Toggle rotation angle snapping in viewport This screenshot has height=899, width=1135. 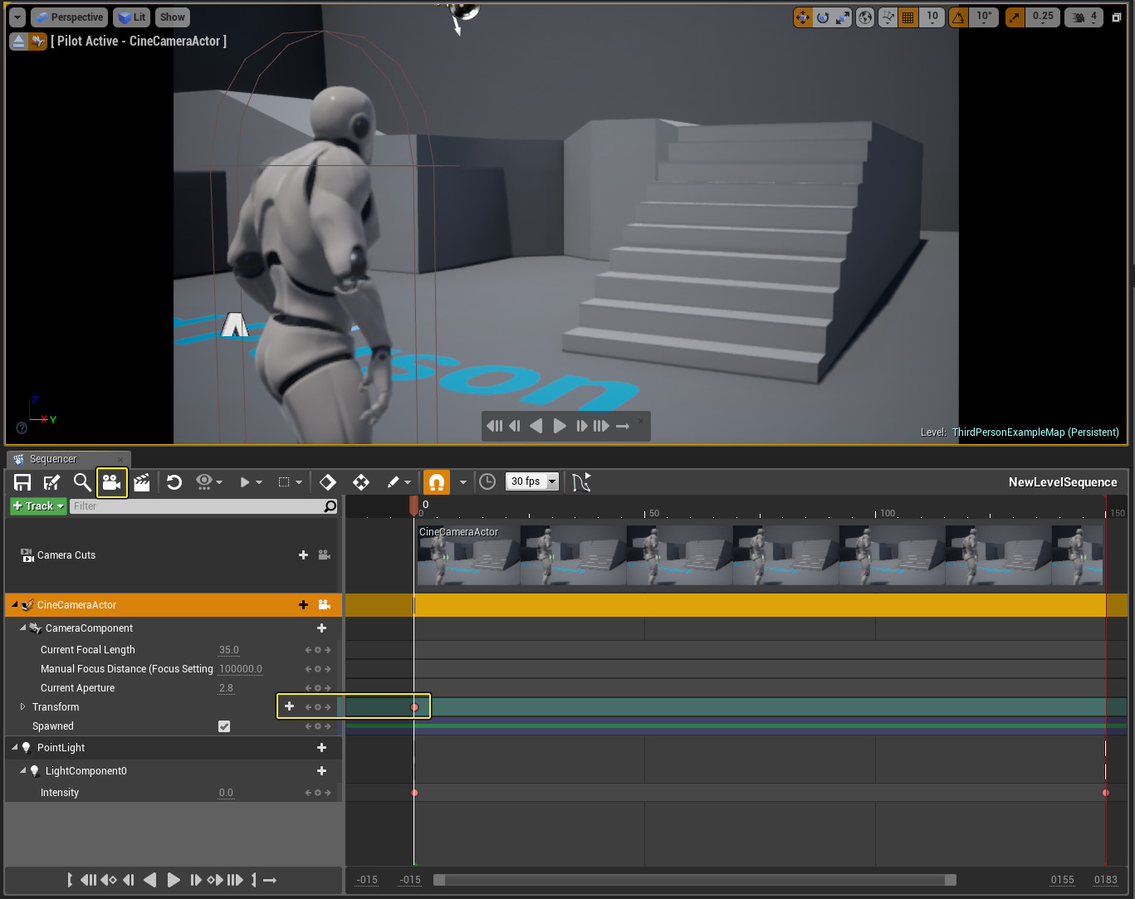tap(958, 17)
